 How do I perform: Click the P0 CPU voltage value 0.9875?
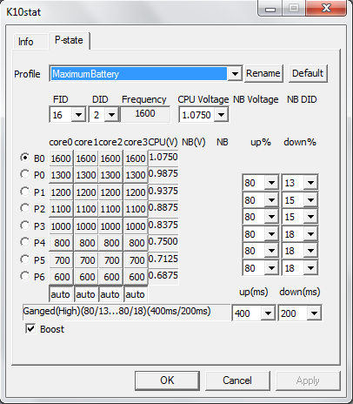tap(163, 174)
